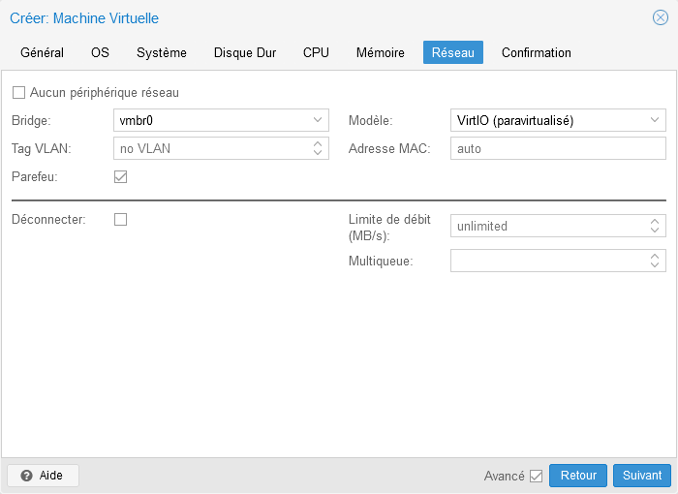This screenshot has width=678, height=494.
Task: Expand the Modèle VirtIO dropdown
Action: tap(655, 121)
